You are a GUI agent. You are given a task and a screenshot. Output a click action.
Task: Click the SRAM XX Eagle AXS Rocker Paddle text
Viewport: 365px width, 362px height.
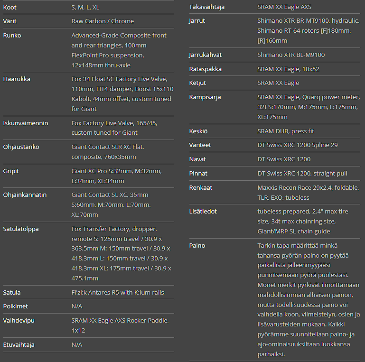(120, 325)
